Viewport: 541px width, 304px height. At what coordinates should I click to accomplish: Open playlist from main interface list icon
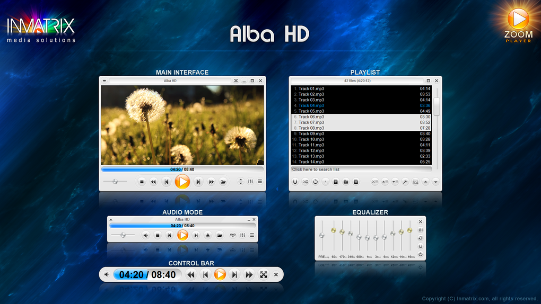click(x=260, y=182)
